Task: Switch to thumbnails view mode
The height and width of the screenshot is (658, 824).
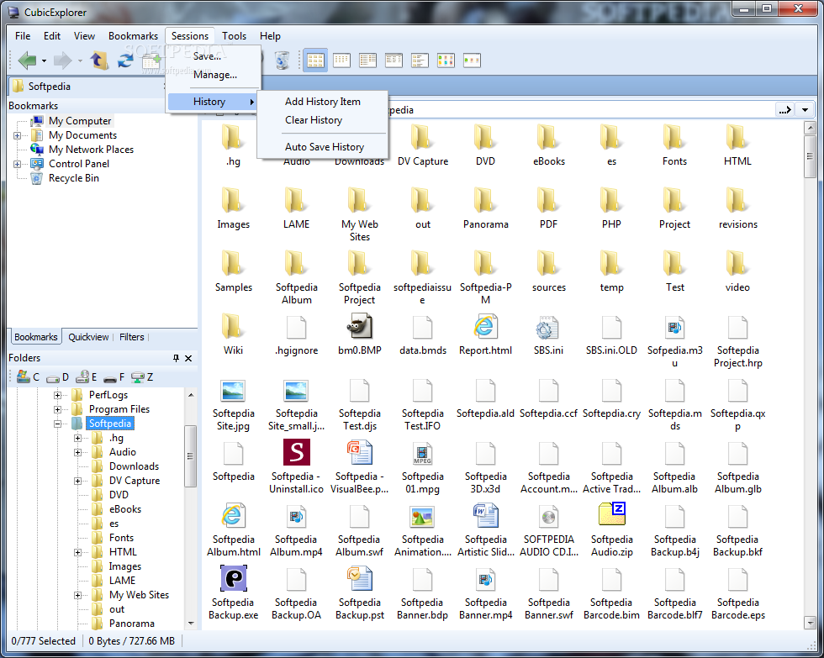Action: 446,61
